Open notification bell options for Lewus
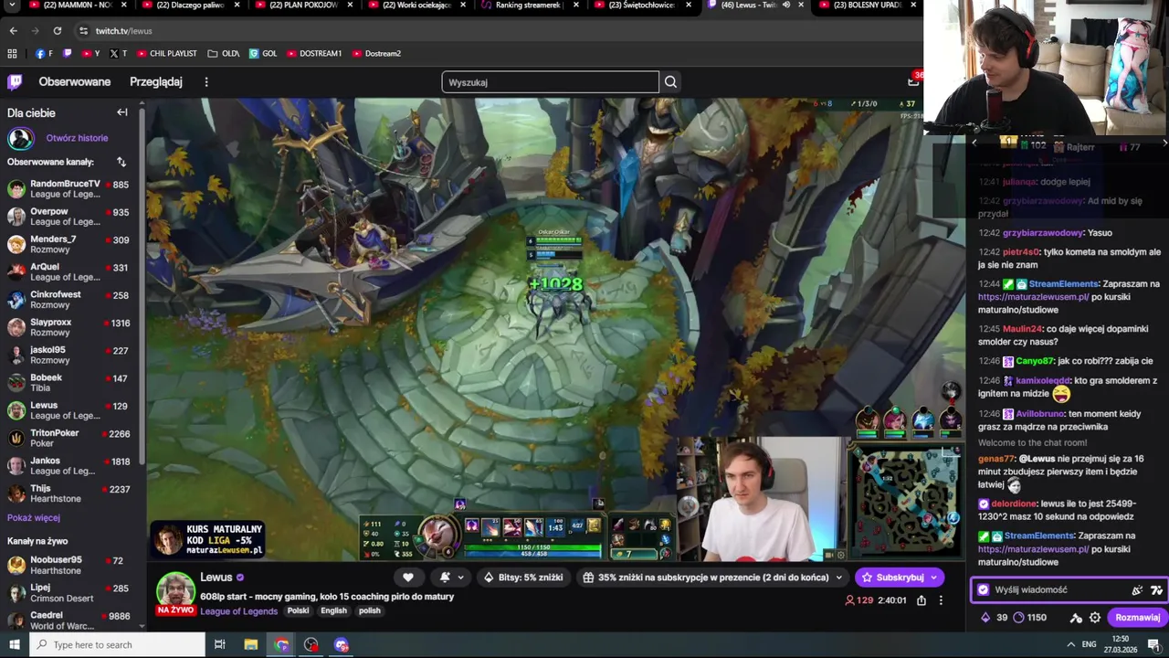 451,578
